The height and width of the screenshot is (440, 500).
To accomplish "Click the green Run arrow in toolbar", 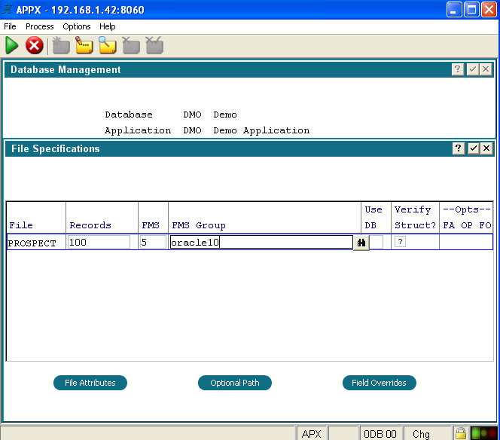I will click(x=11, y=46).
